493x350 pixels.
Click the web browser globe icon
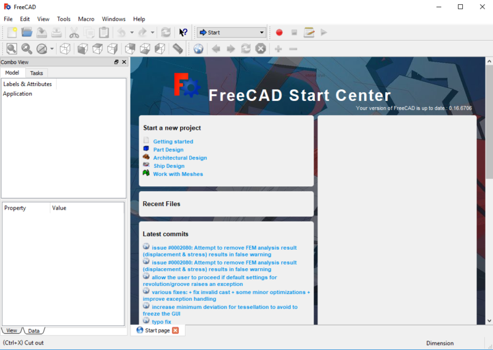[x=198, y=49]
